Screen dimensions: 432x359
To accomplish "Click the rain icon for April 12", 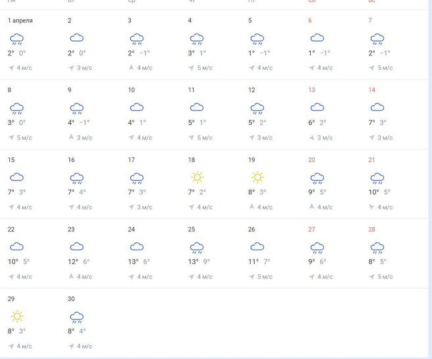I will pos(257,109).
